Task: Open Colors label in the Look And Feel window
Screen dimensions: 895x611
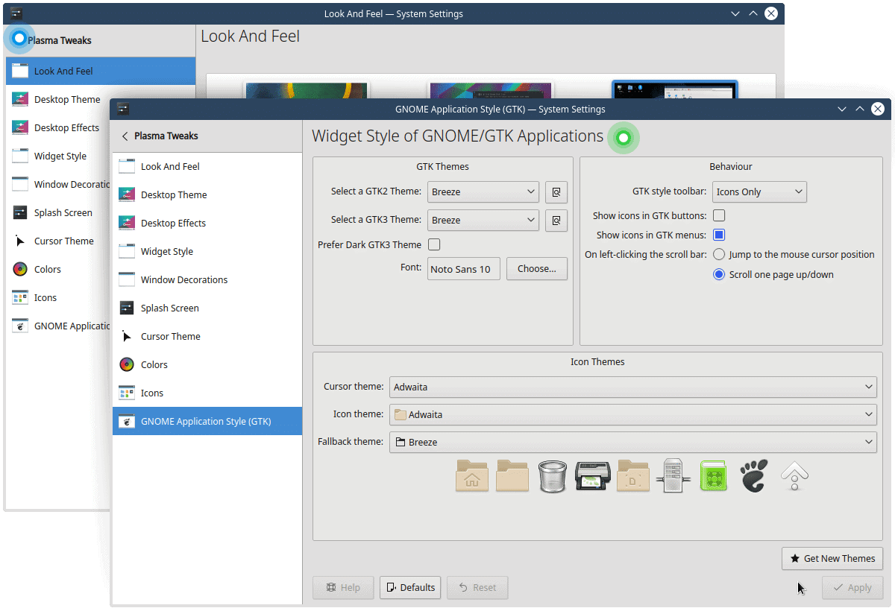Action: tap(48, 270)
